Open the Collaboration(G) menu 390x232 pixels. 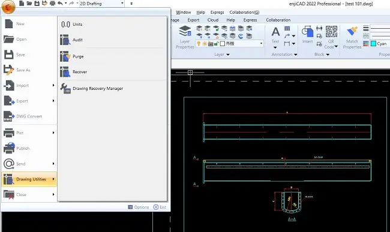(244, 12)
